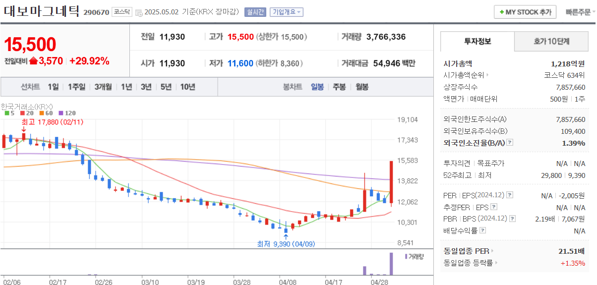Click the 외국인소진율(B/A) label
Viewport: 597px width, 285px height.
click(474, 143)
